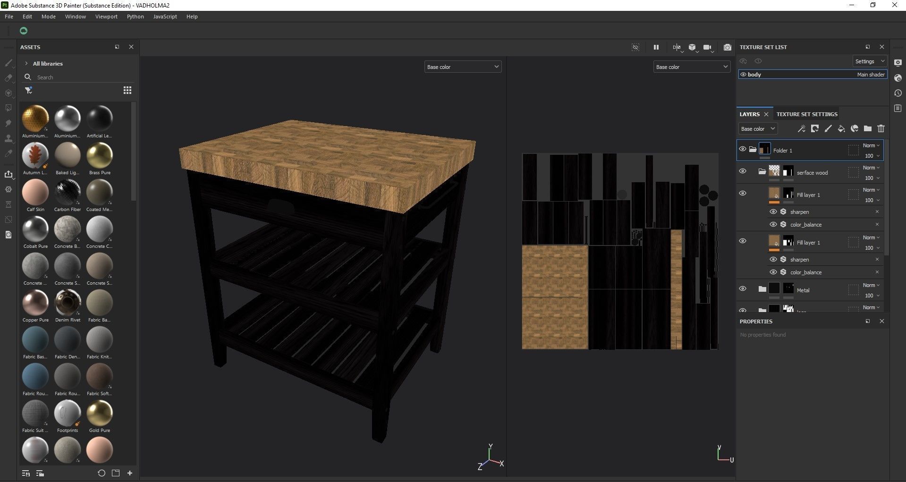Open the Log icon on right dock

(898, 108)
